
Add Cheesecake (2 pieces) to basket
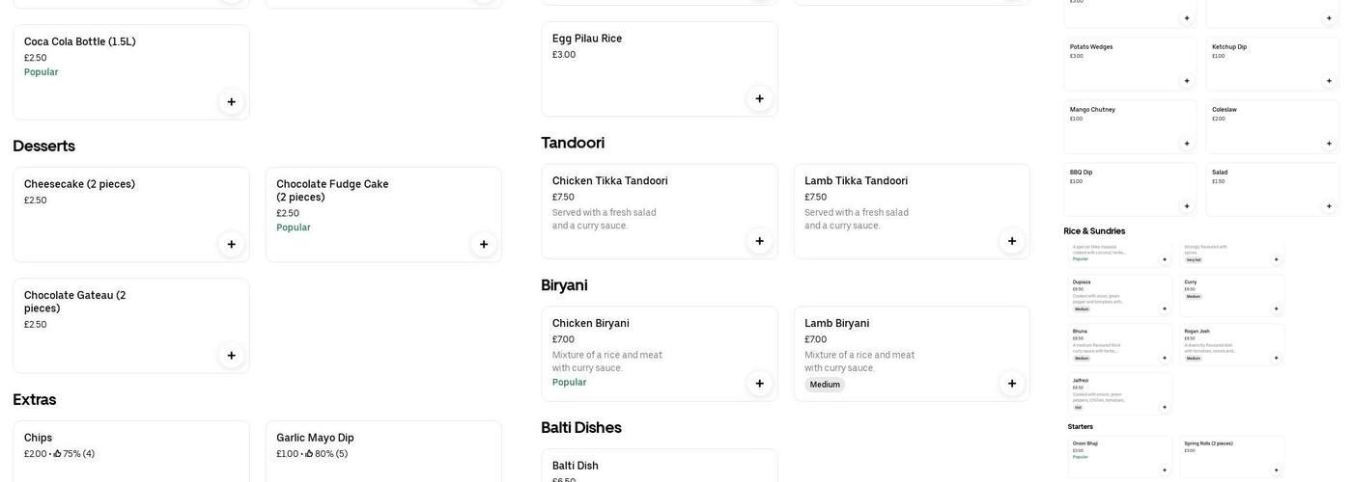pyautogui.click(x=232, y=245)
